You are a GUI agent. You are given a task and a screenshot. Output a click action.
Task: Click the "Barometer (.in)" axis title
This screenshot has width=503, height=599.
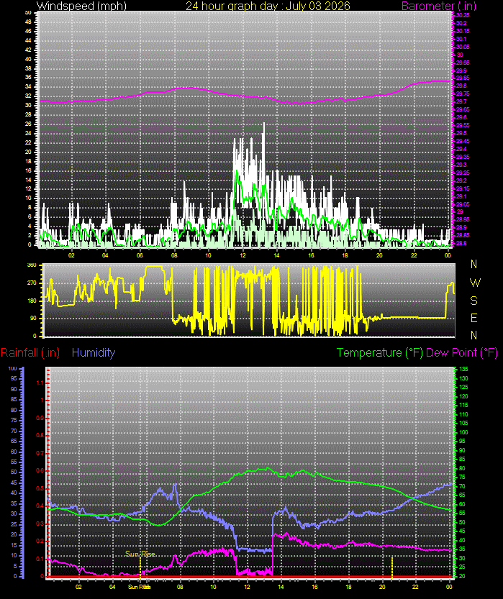pos(439,6)
